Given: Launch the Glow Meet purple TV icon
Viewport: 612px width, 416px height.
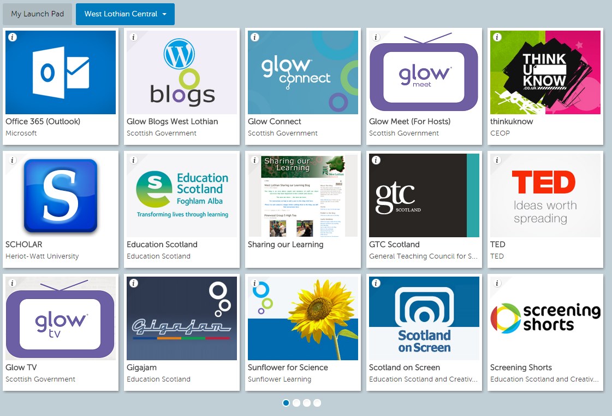Looking at the screenshot, I should [x=424, y=72].
